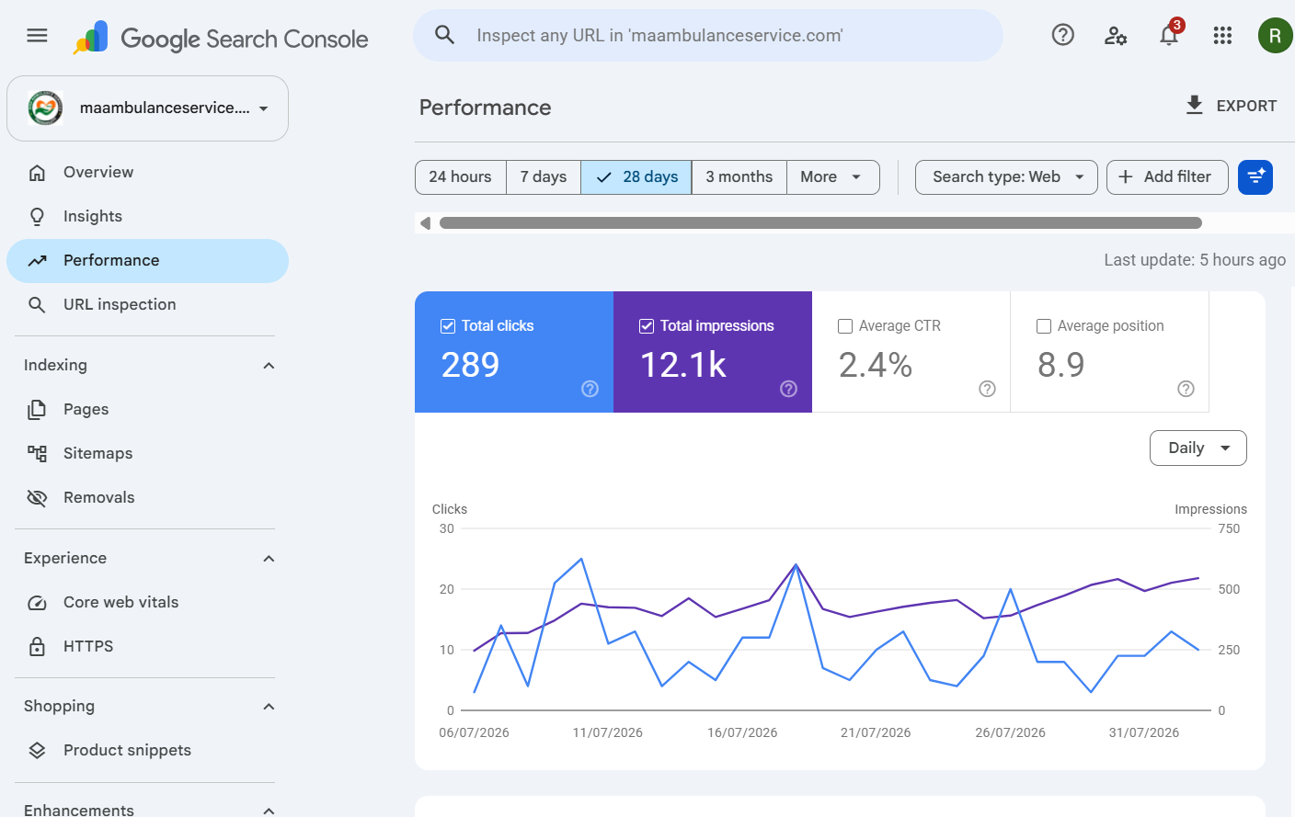Uncheck the Total clicks checkbox
Screen dimensions: 1295x817
tap(448, 326)
